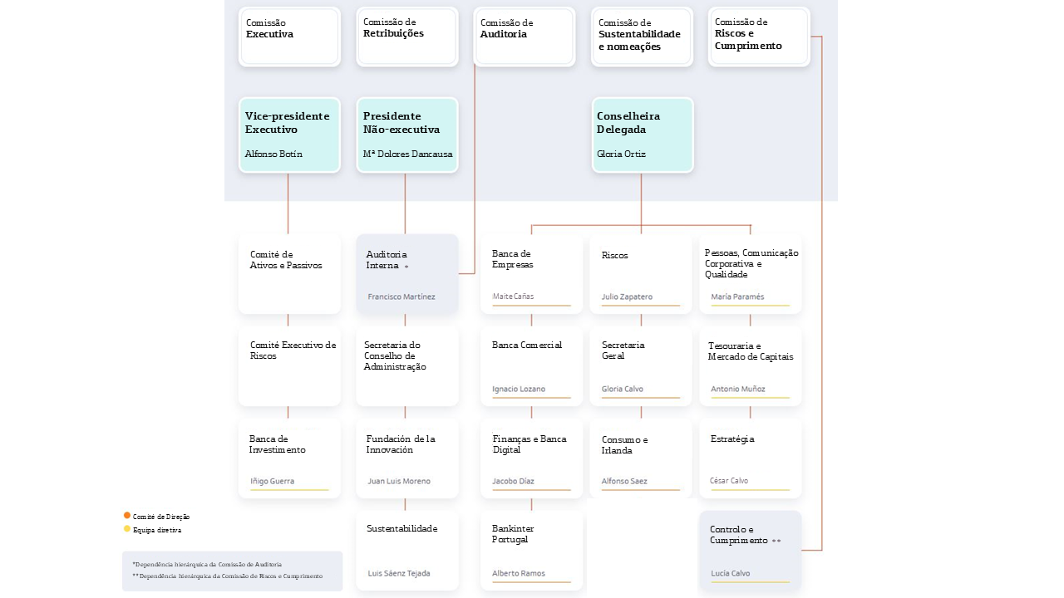Screen dimensions: 1064x598
Task: Select the Auditoria Interna Francisco Martínez box
Action: point(407,274)
